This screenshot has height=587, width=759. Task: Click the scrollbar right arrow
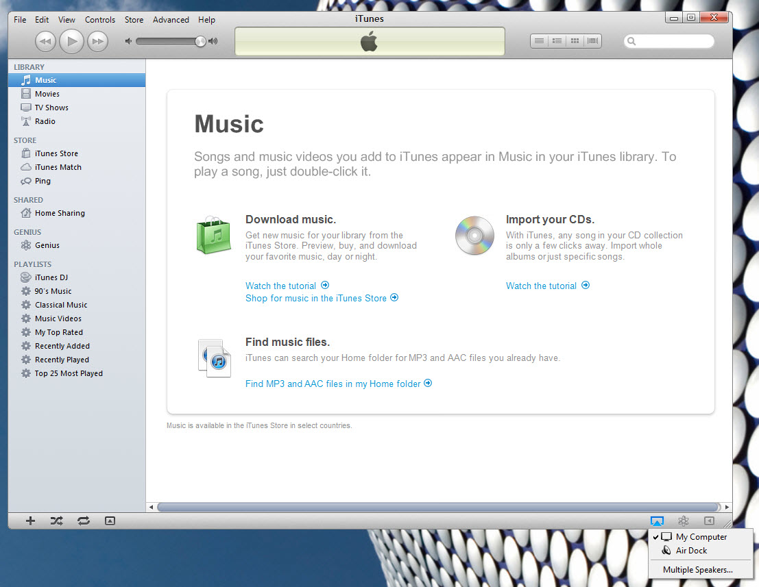[x=727, y=508]
